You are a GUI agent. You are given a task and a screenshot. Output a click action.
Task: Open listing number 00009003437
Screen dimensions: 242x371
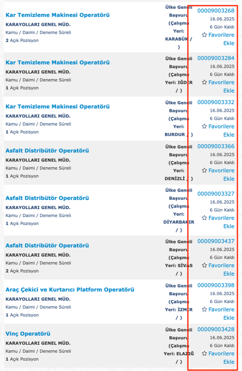[216, 241]
